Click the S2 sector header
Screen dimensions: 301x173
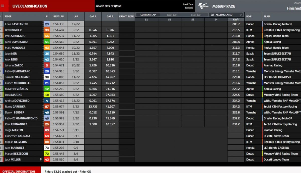pyautogui.click(x=170, y=19)
